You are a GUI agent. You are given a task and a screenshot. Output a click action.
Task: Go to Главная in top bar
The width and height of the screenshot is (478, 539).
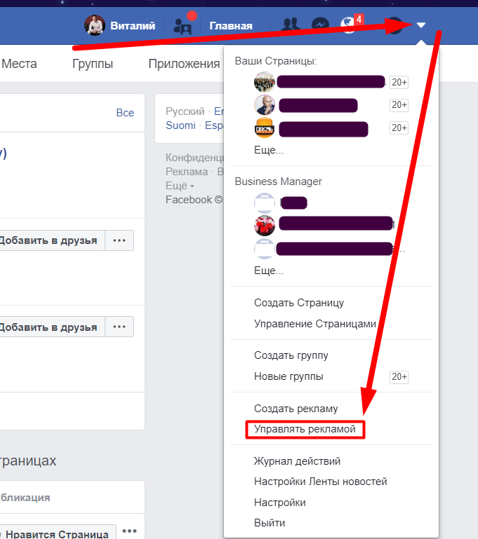click(231, 26)
